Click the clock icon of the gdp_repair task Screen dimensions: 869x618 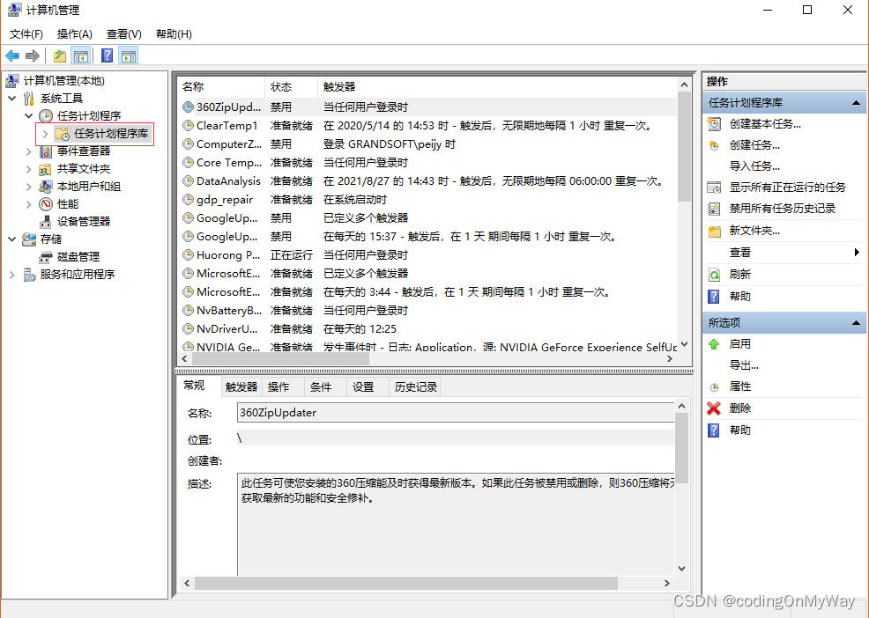click(188, 200)
